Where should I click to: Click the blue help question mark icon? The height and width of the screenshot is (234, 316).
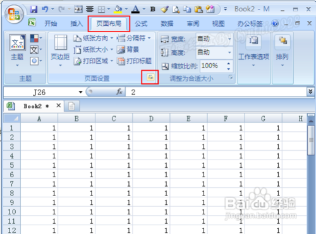click(x=275, y=23)
